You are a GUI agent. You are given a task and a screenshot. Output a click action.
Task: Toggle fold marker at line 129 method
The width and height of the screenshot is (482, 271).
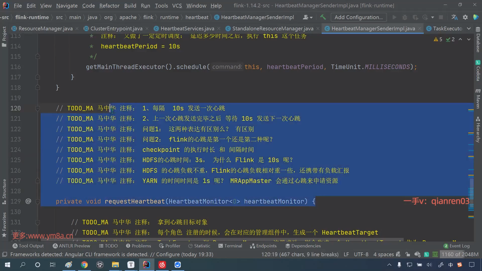38,201
